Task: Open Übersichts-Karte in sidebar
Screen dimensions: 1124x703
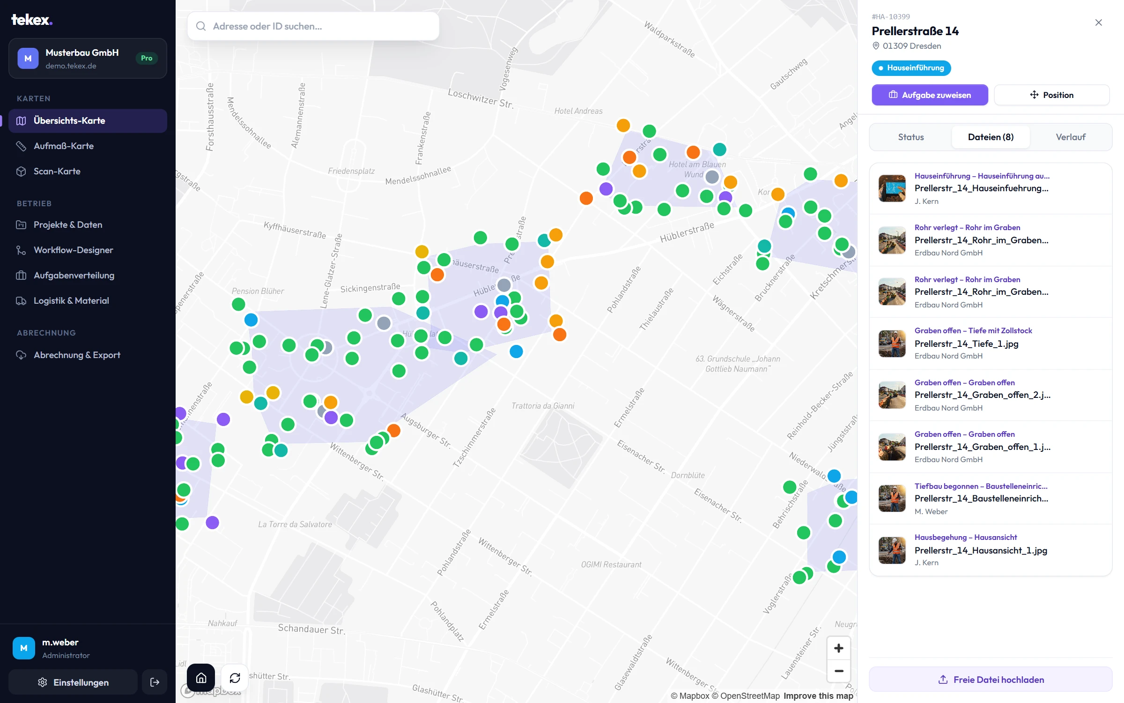Action: pyautogui.click(x=88, y=120)
